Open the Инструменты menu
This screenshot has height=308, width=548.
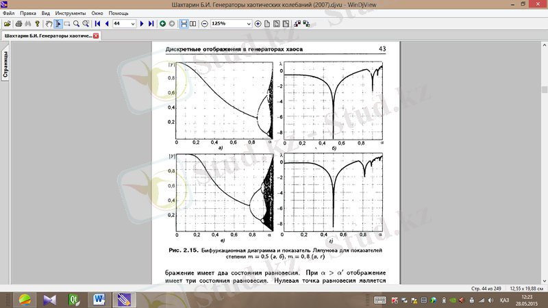pos(71,13)
